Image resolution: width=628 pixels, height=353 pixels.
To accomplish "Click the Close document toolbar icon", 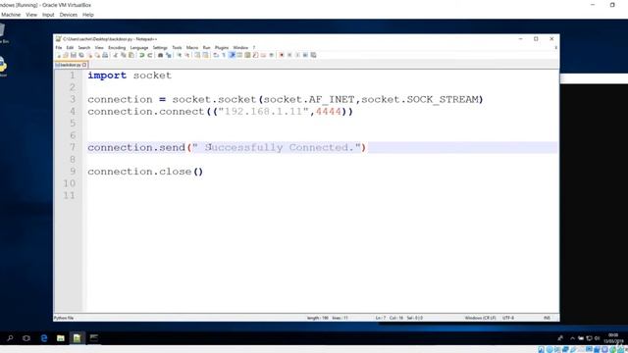I will point(90,55).
